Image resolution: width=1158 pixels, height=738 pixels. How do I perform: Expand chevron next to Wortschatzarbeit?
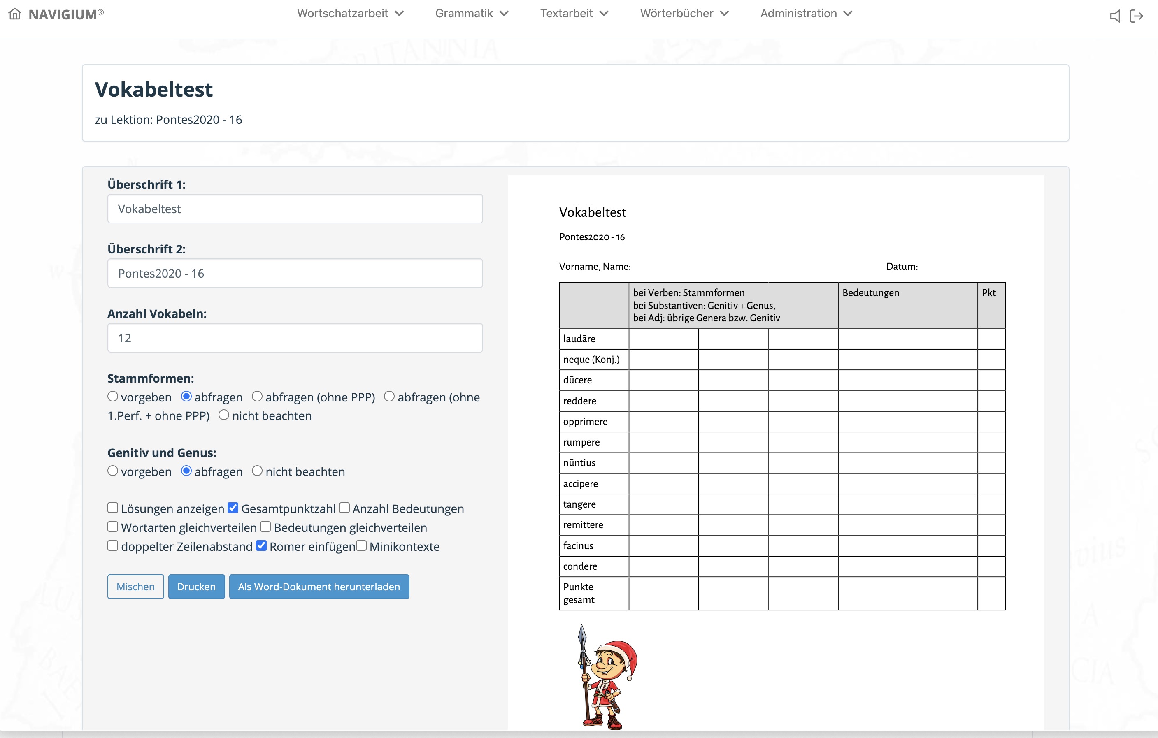click(x=399, y=14)
